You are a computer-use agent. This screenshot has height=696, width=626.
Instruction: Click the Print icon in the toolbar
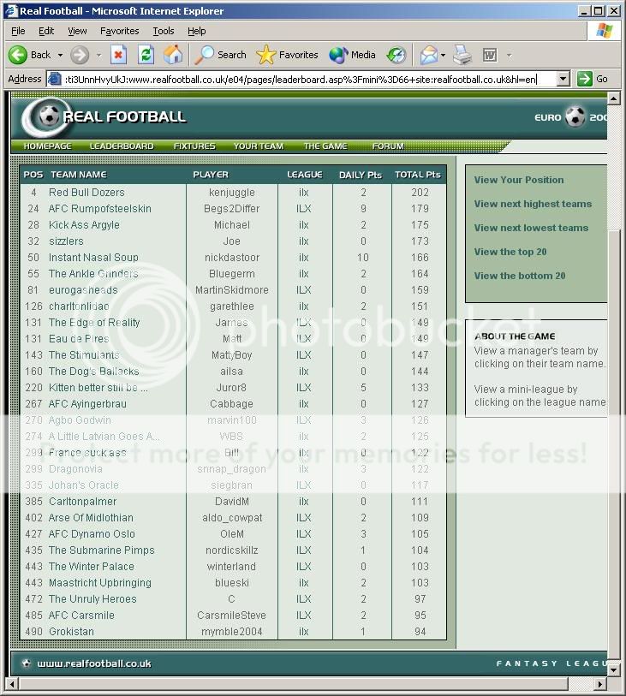tap(462, 55)
